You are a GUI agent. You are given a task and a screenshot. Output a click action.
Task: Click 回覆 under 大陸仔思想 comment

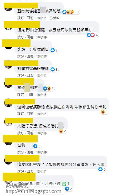point(30,133)
